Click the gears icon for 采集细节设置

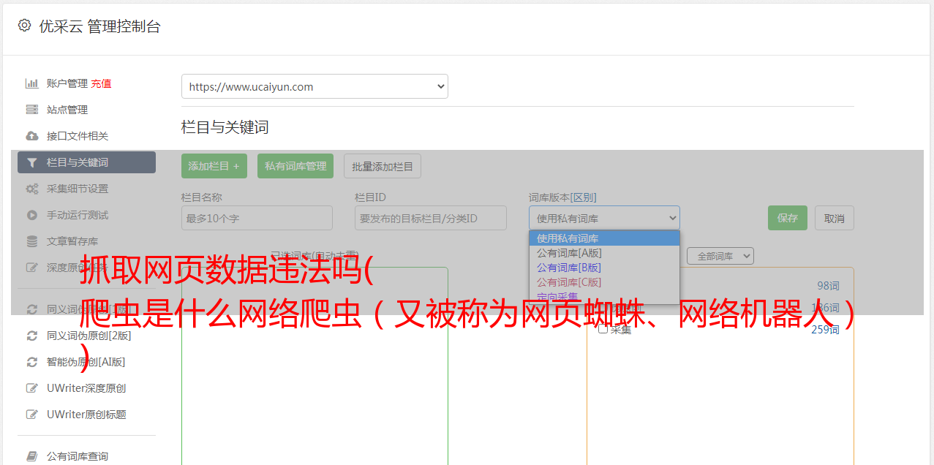coord(32,189)
